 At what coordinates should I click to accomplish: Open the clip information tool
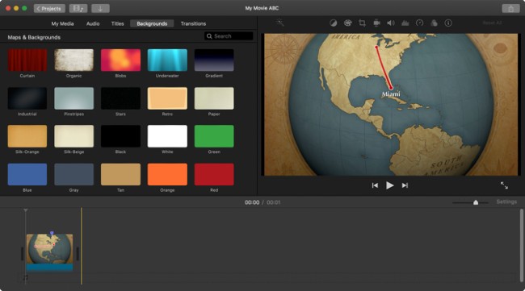click(448, 23)
